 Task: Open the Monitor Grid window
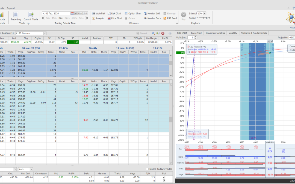(152, 14)
